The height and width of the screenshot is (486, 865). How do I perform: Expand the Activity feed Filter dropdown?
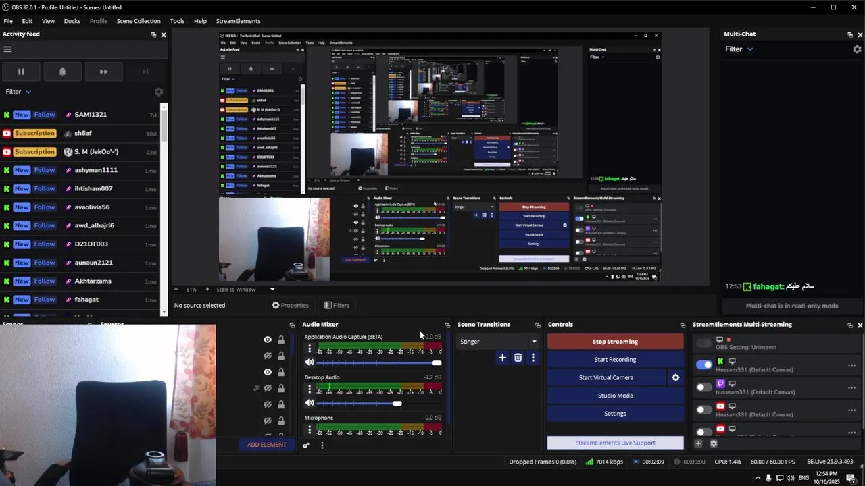[x=19, y=92]
